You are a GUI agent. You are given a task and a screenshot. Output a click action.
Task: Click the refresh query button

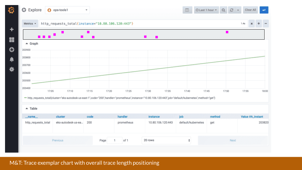232,10
